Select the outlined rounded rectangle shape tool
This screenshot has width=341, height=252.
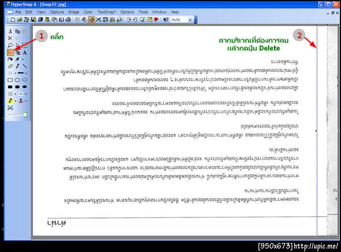pyautogui.click(x=18, y=80)
